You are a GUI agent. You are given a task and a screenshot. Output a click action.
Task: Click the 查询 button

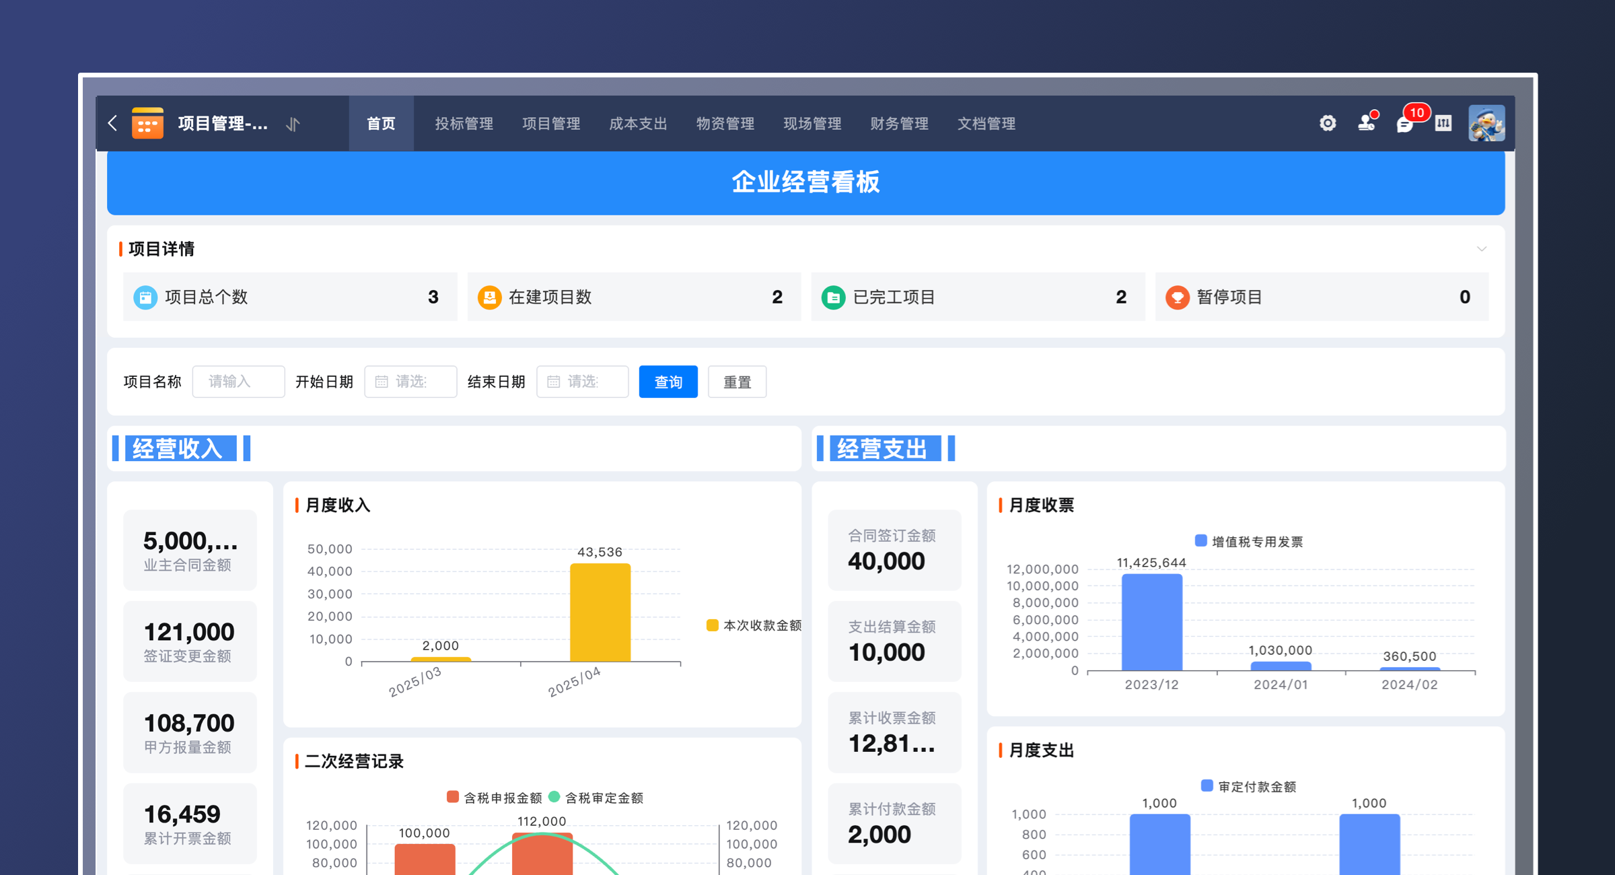(668, 382)
